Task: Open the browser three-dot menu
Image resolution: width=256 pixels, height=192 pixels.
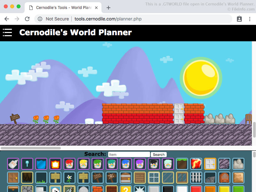Action: point(250,19)
